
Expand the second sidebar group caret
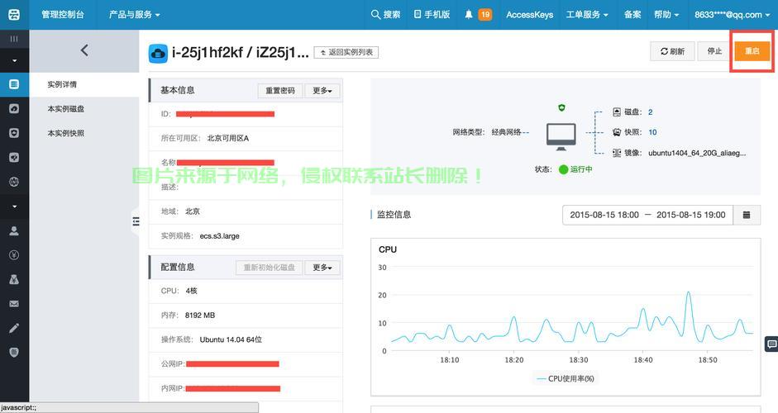pyautogui.click(x=14, y=206)
